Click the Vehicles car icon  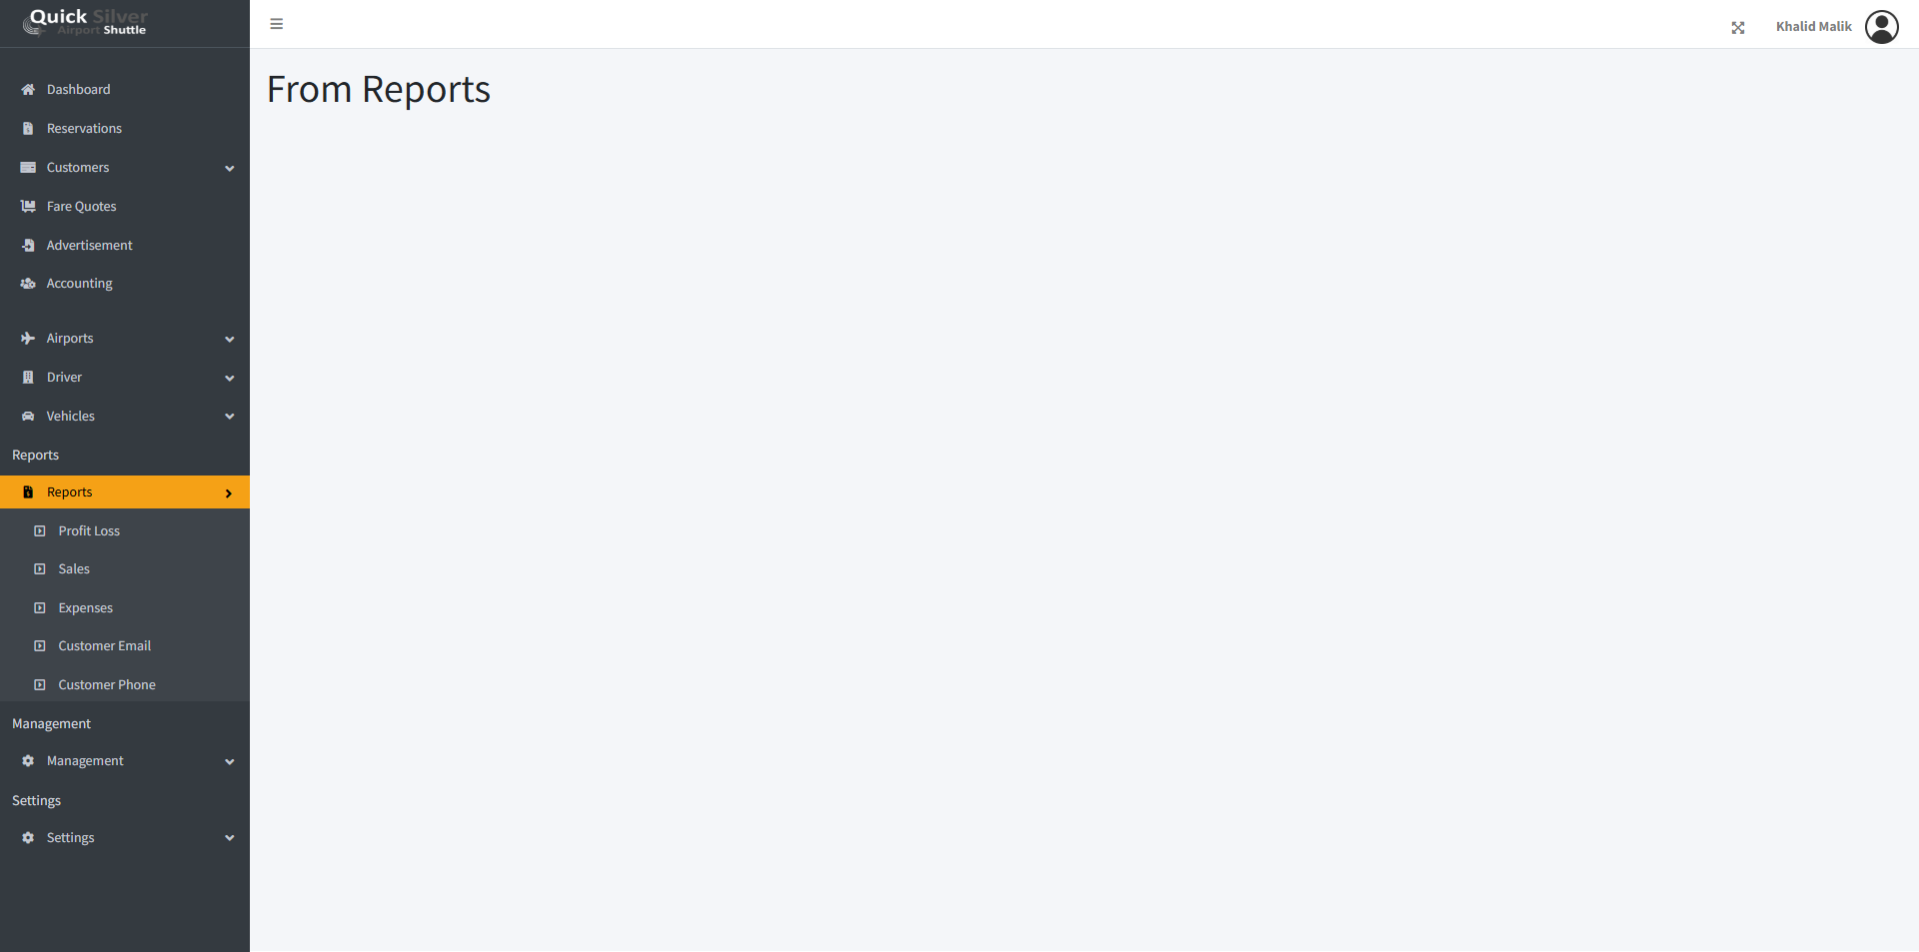point(28,417)
